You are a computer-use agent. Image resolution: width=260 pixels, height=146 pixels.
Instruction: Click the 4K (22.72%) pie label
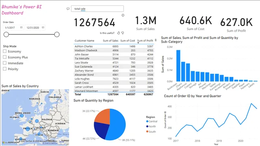pyautogui.click(x=89, y=138)
